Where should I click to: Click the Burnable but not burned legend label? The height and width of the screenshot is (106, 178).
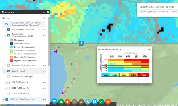[23, 44]
